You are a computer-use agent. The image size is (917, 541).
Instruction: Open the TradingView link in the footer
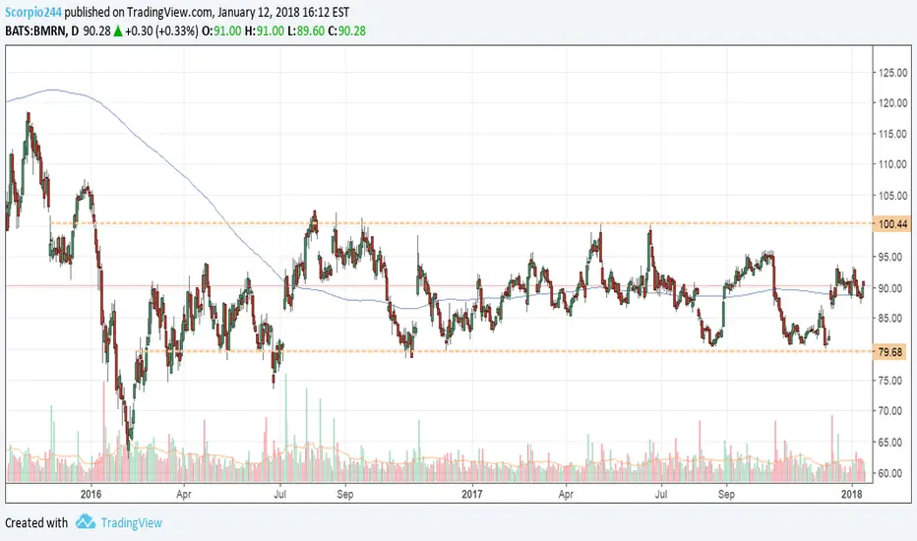[x=131, y=523]
